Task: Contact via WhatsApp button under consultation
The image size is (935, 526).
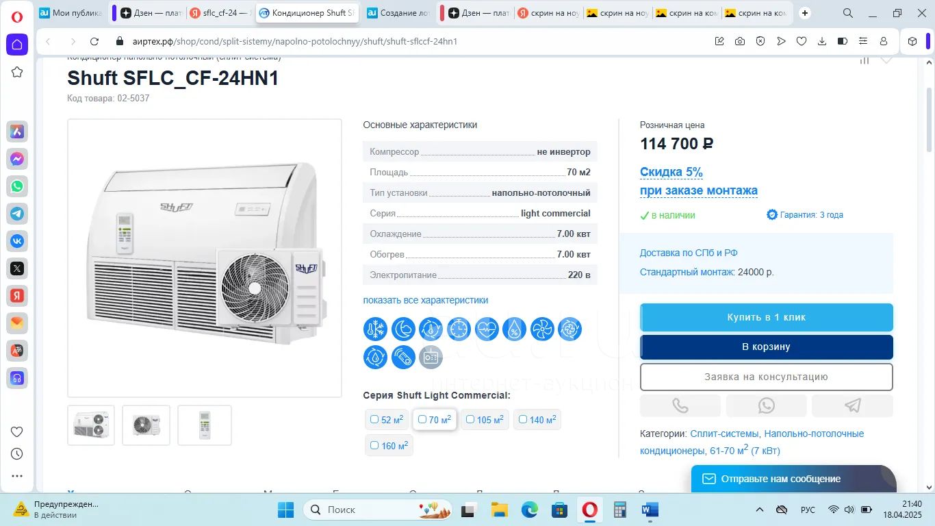Action: [766, 405]
